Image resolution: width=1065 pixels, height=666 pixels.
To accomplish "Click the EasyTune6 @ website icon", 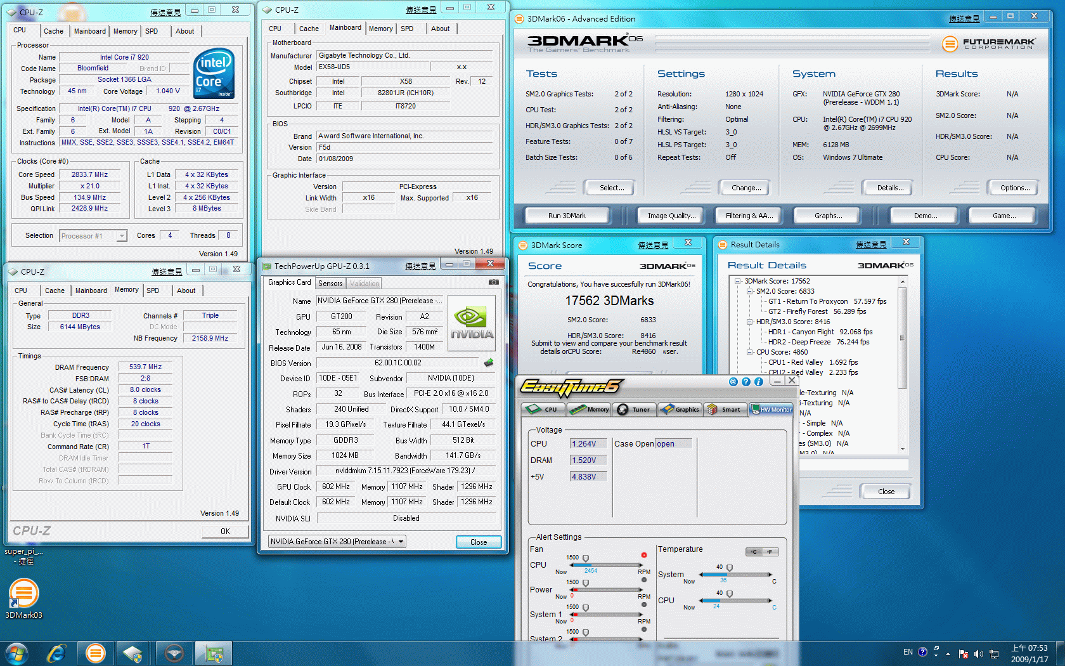I will click(x=733, y=382).
